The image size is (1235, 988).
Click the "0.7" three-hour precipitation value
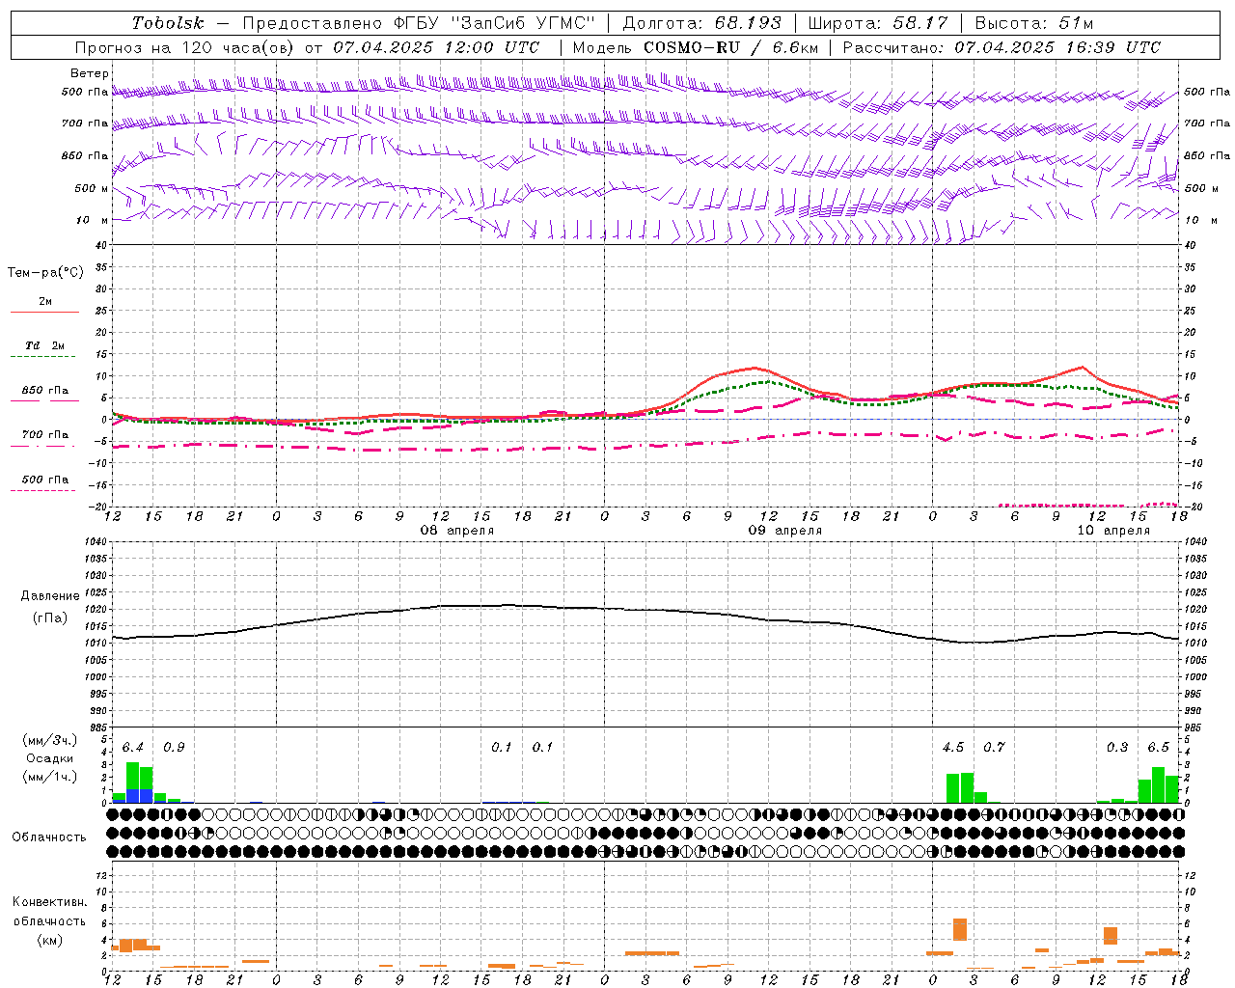pyautogui.click(x=994, y=747)
